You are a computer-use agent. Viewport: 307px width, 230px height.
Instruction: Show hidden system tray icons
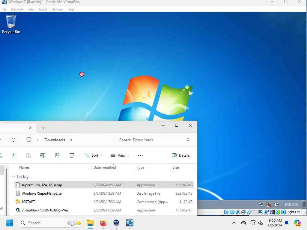(234, 223)
